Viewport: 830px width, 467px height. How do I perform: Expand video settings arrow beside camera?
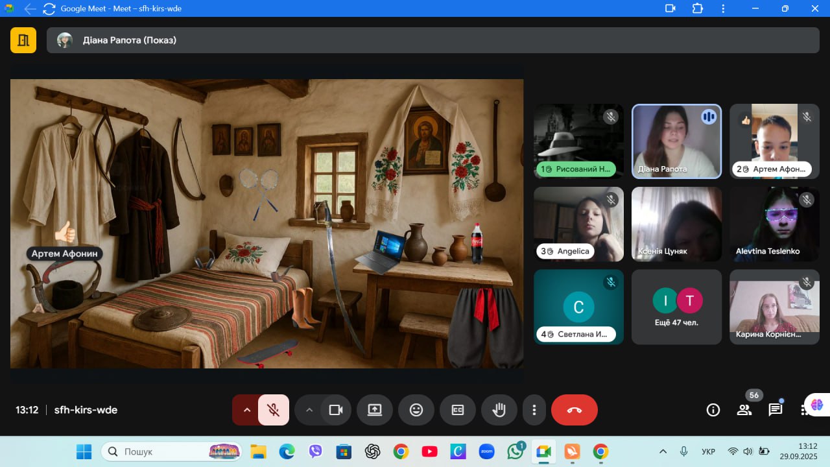pyautogui.click(x=309, y=410)
